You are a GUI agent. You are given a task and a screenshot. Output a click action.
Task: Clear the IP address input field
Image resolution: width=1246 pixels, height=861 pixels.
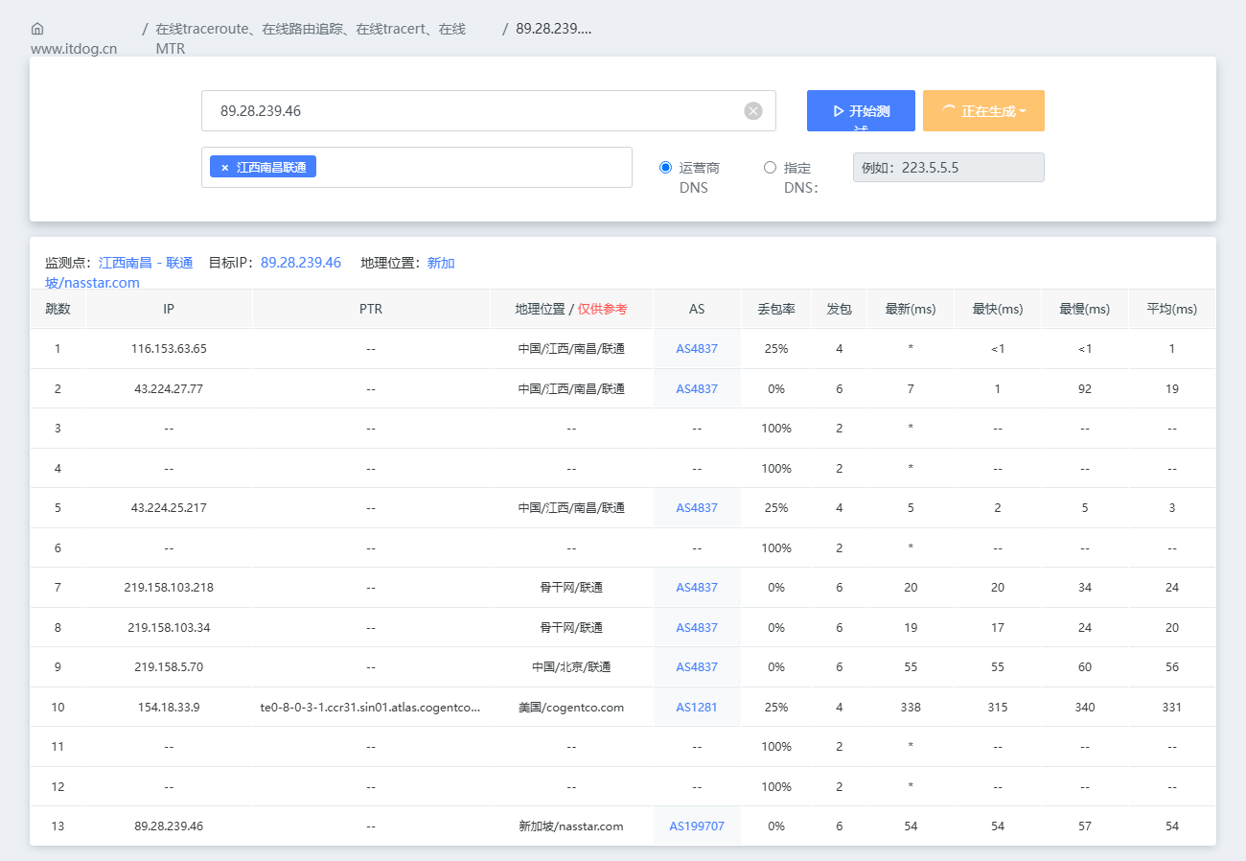click(x=753, y=111)
